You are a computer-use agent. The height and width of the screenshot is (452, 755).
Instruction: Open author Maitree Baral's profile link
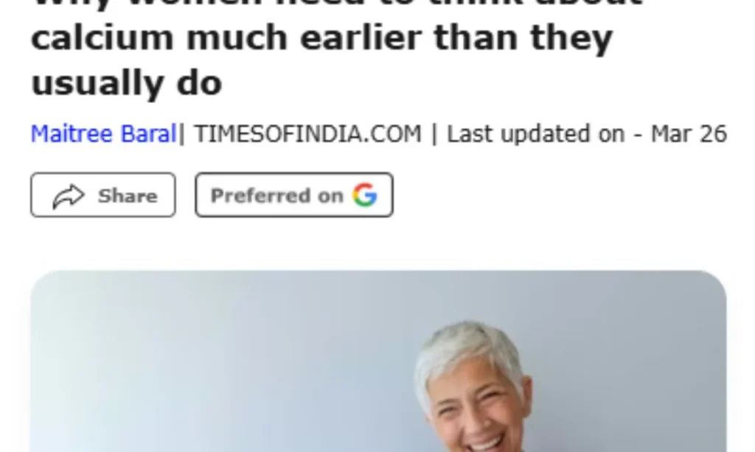click(x=103, y=134)
